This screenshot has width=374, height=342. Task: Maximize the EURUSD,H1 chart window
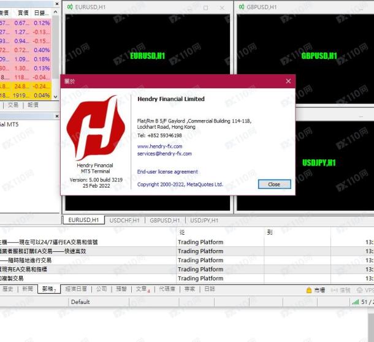(x=205, y=7)
